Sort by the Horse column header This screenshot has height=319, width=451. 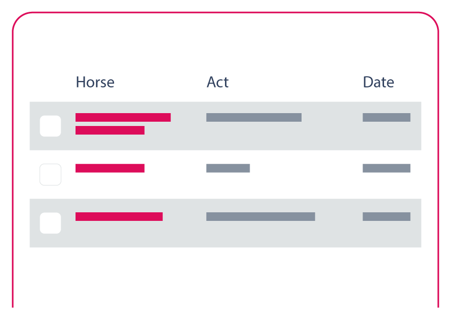[95, 83]
